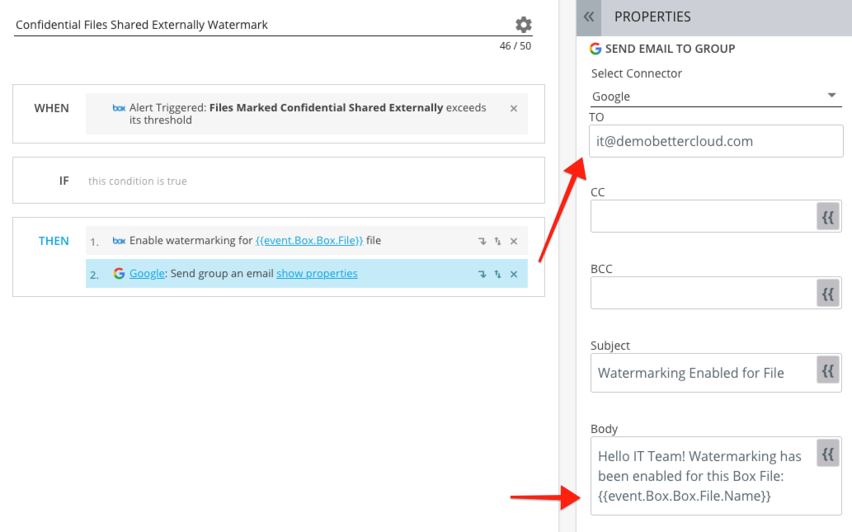
Task: Open the variable picker beside the CC field
Action: point(828,216)
